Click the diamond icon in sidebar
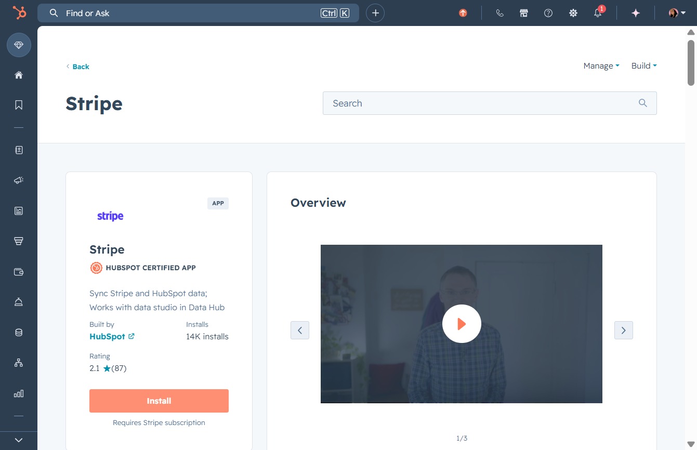Viewport: 697px width, 450px height. pyautogui.click(x=19, y=45)
